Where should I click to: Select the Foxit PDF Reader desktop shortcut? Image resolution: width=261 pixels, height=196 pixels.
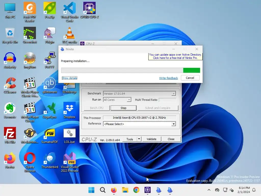point(30,12)
